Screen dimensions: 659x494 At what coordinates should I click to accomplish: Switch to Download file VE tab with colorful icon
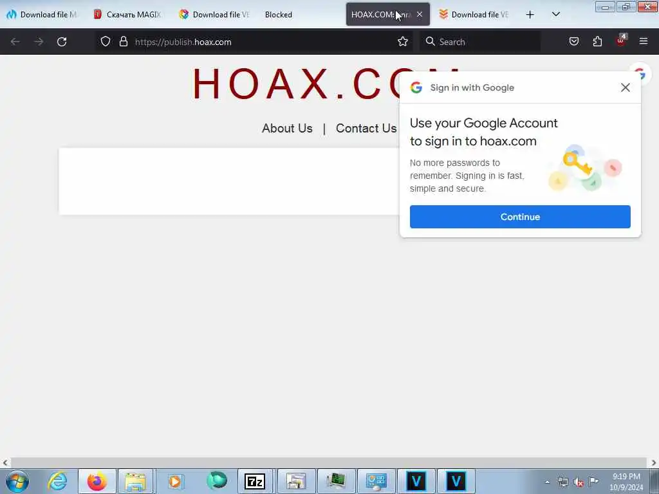(214, 15)
